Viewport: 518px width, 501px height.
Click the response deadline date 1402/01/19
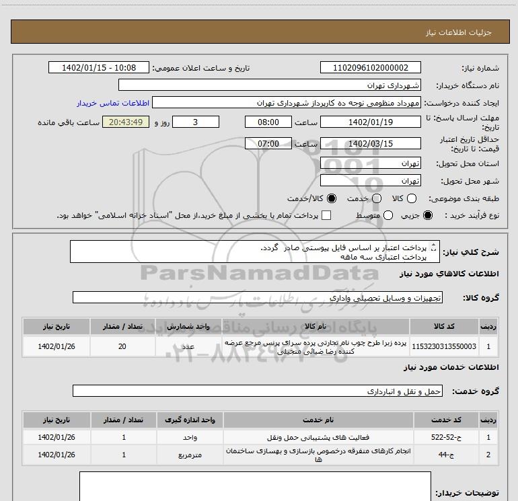[370, 122]
